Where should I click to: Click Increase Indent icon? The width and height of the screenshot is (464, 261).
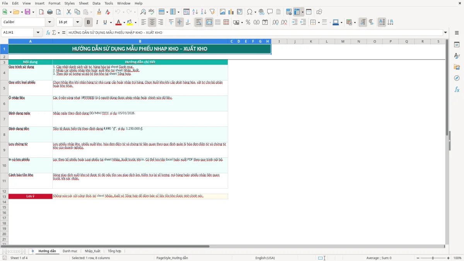click(295, 22)
